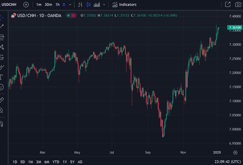Viewport: 243px width, 165px height.
Task: Click the 23:09:42 (UTC) timezone clock
Action: tap(228, 162)
